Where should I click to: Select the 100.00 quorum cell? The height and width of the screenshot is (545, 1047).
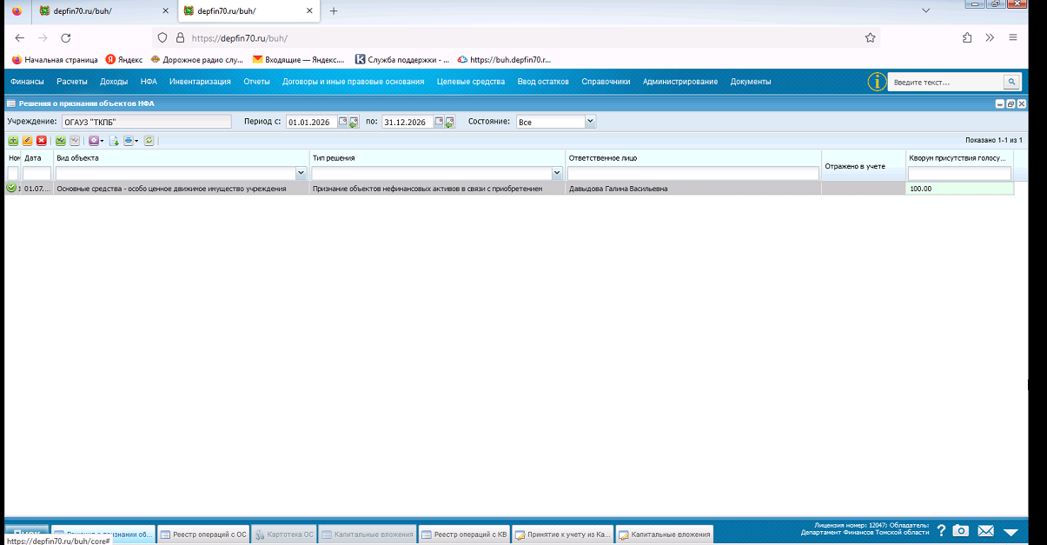click(x=959, y=189)
